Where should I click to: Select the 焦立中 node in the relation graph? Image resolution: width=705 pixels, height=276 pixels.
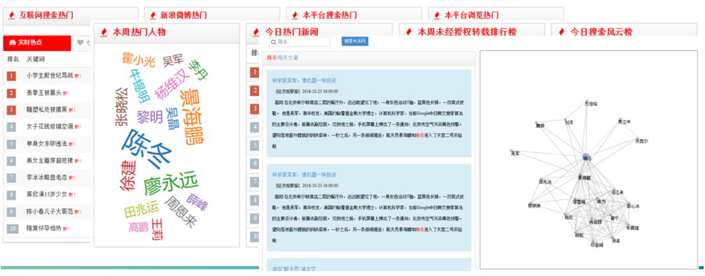pos(624,121)
